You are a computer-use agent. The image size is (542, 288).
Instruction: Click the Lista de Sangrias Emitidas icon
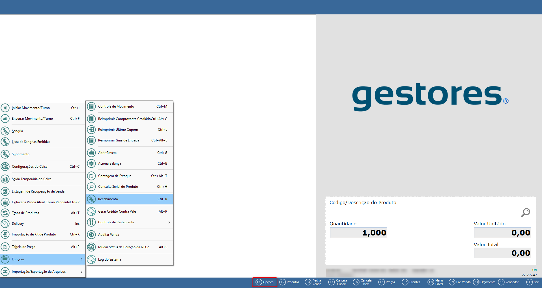pos(5,142)
